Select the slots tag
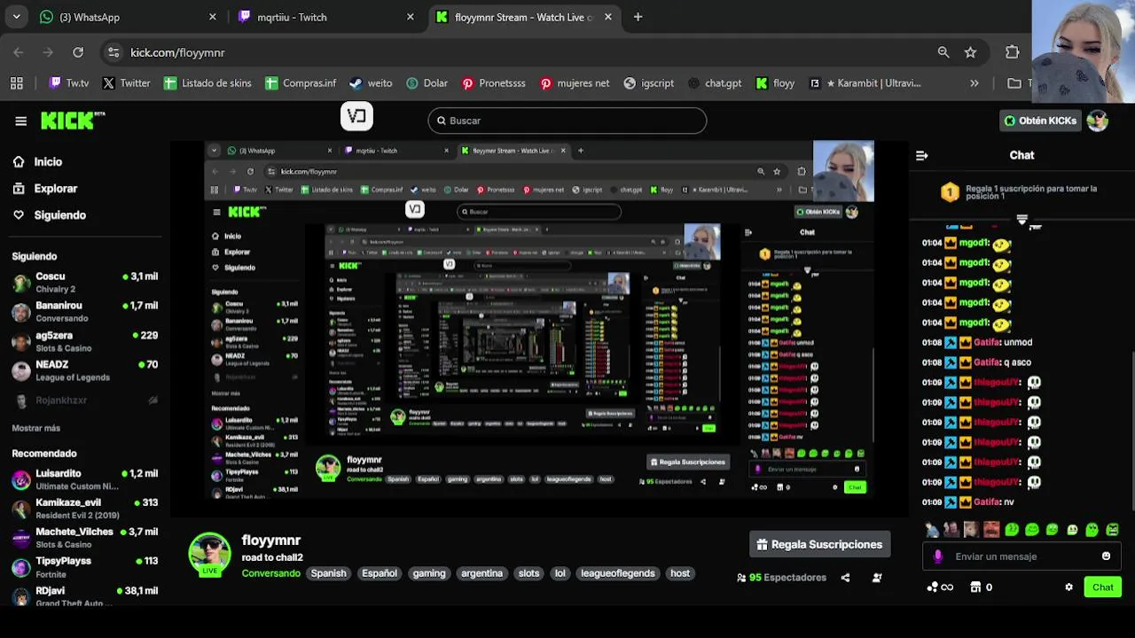The image size is (1135, 638). [528, 573]
